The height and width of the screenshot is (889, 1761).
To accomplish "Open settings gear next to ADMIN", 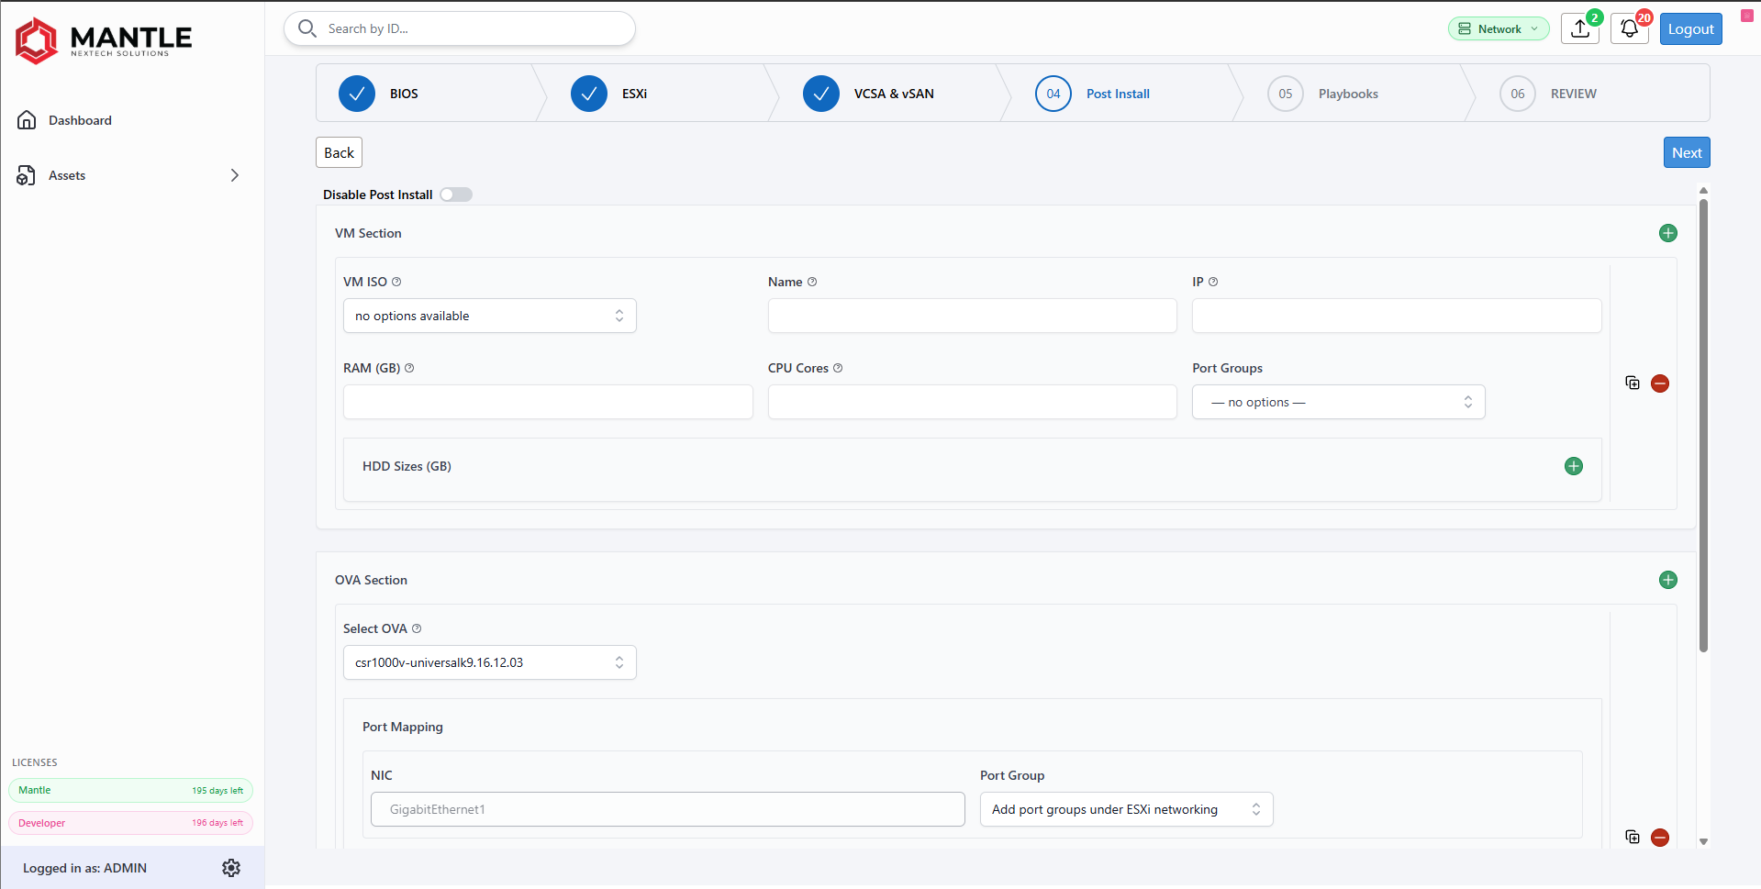I will click(231, 868).
